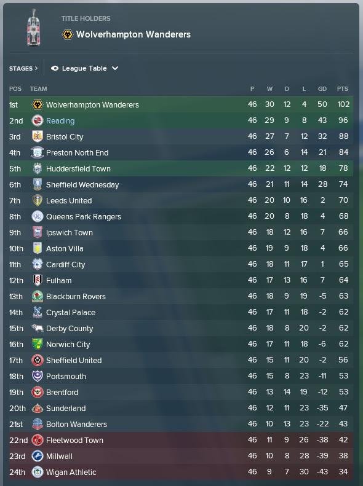
Task: Click the dropdown chevron after League Table
Action: (x=115, y=68)
